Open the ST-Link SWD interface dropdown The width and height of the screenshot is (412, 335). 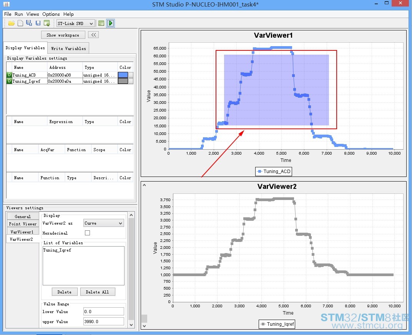point(76,23)
